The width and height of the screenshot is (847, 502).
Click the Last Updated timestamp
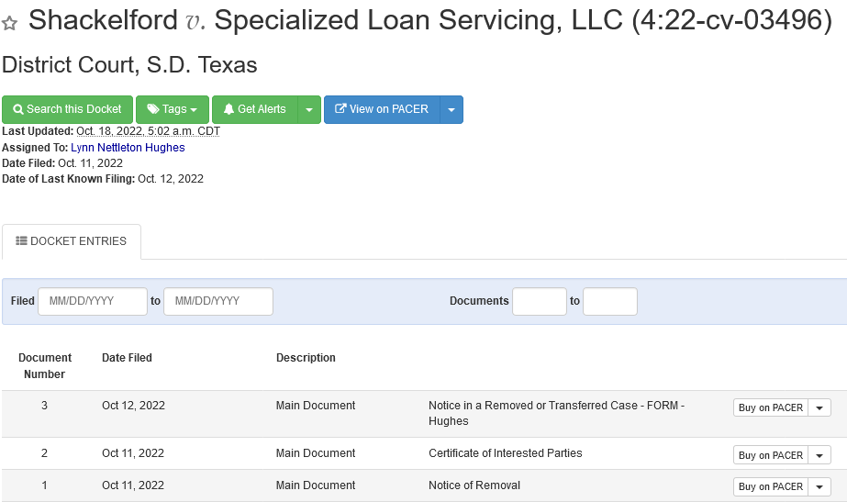click(x=148, y=131)
